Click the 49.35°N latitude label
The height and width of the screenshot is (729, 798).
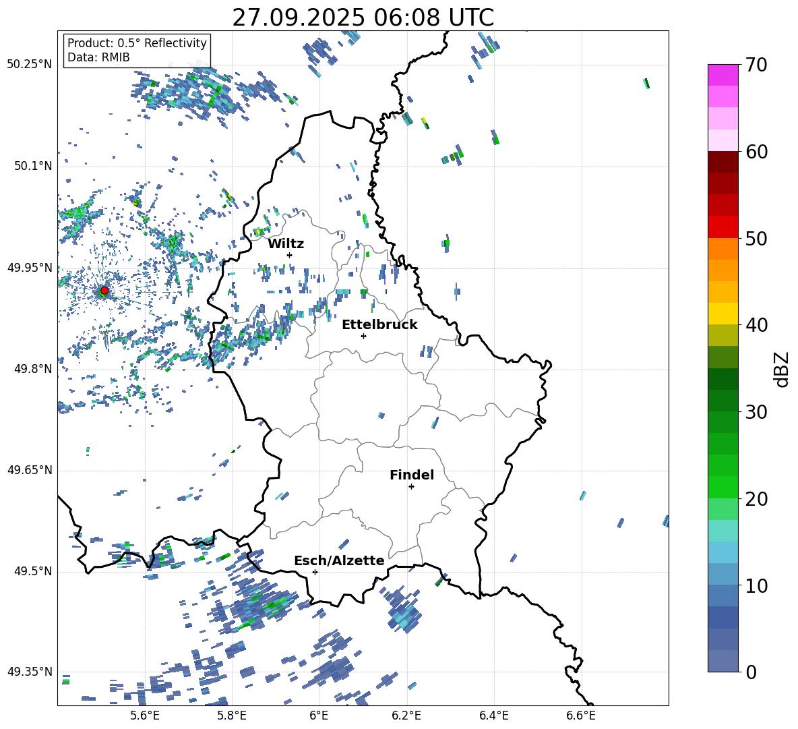pyautogui.click(x=30, y=672)
